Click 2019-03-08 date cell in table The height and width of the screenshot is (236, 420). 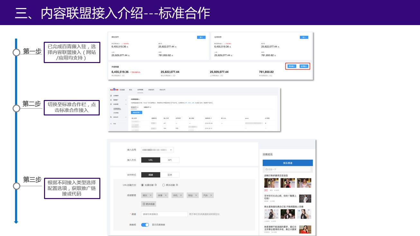click(x=209, y=123)
